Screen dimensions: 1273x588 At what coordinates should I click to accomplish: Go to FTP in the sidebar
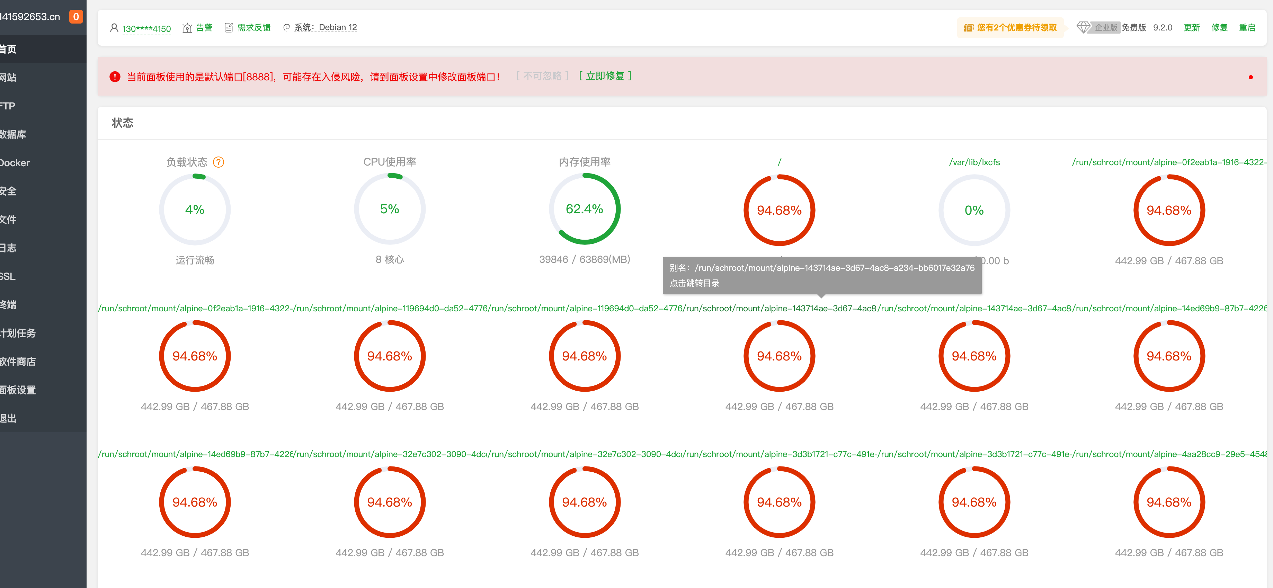pos(43,106)
